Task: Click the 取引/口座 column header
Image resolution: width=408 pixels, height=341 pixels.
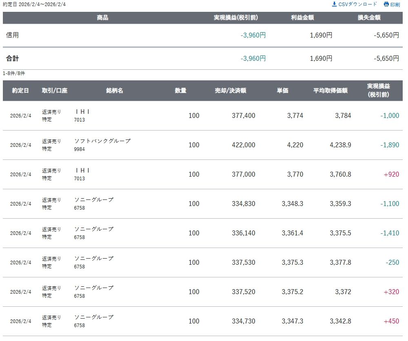Action: pyautogui.click(x=54, y=91)
